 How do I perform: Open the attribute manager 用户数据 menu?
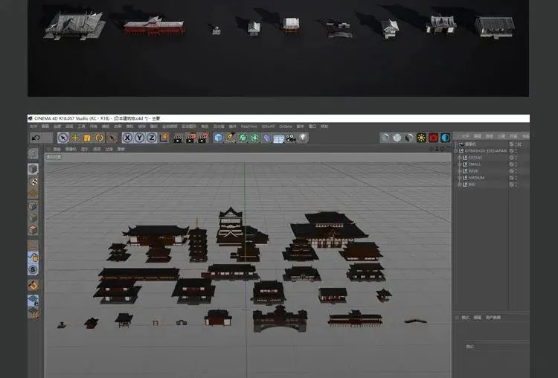[x=493, y=318]
